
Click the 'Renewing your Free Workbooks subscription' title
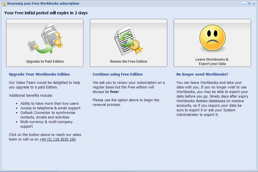point(43,3)
